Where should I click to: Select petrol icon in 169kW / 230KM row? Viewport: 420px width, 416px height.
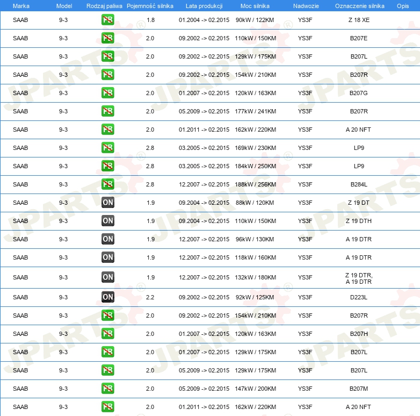[x=107, y=148]
